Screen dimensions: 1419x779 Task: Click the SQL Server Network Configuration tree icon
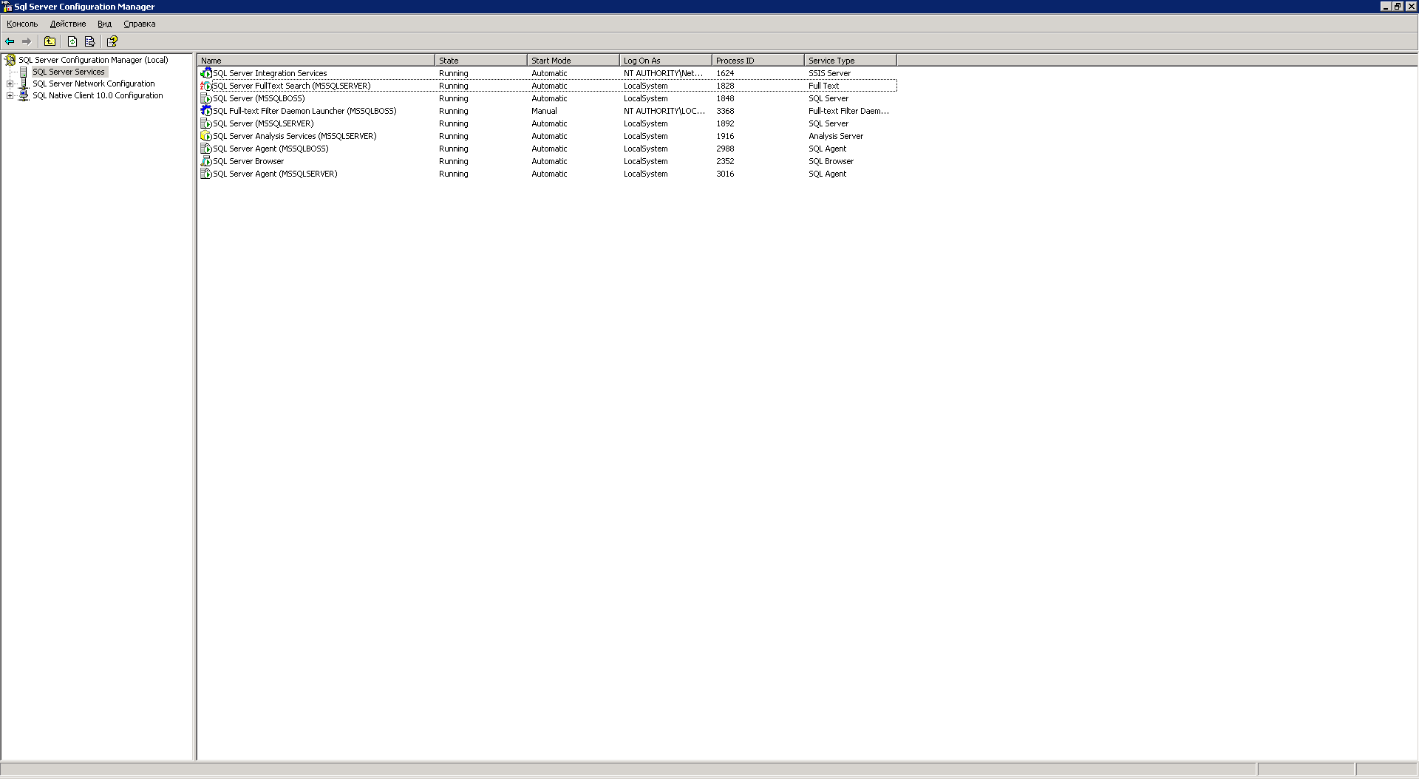[x=24, y=84]
